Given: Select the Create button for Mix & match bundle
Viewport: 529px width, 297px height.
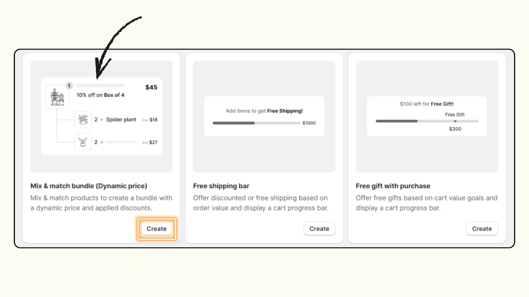Looking at the screenshot, I should (x=156, y=228).
